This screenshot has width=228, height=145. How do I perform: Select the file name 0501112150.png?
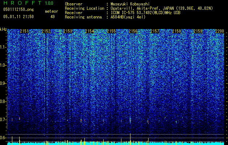(18, 9)
